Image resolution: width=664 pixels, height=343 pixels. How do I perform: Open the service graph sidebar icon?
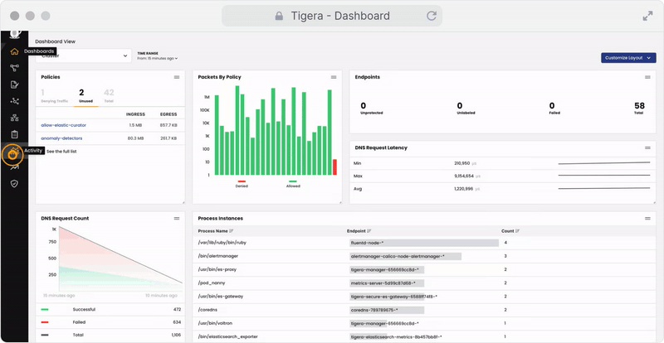[14, 68]
